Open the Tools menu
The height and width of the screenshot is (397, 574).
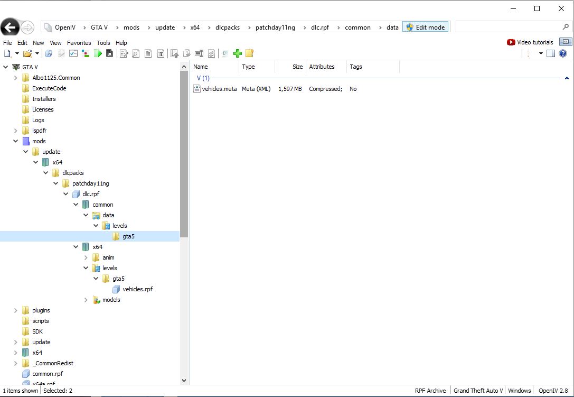coord(103,43)
